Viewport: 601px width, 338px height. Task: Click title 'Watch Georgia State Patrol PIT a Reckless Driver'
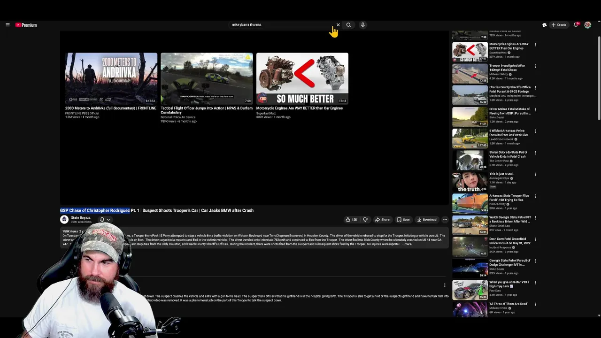pyautogui.click(x=510, y=219)
